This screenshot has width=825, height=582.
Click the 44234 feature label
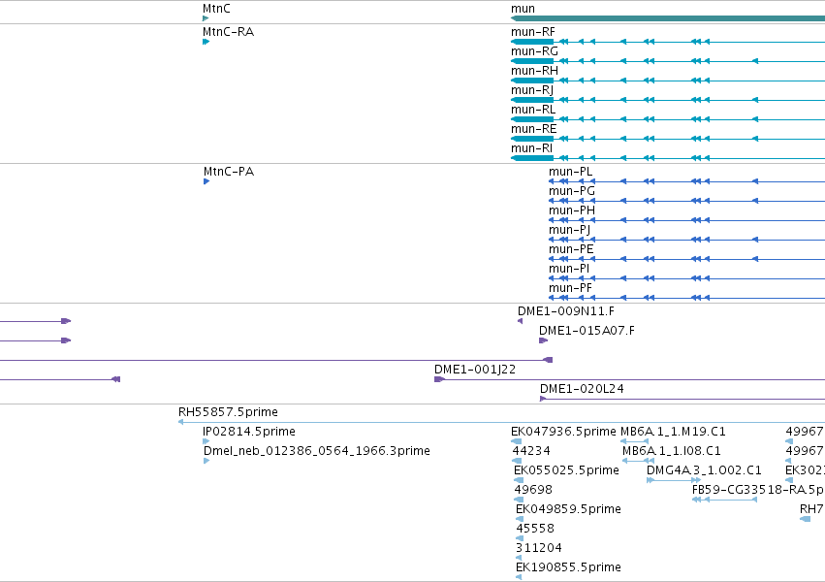[x=531, y=451]
